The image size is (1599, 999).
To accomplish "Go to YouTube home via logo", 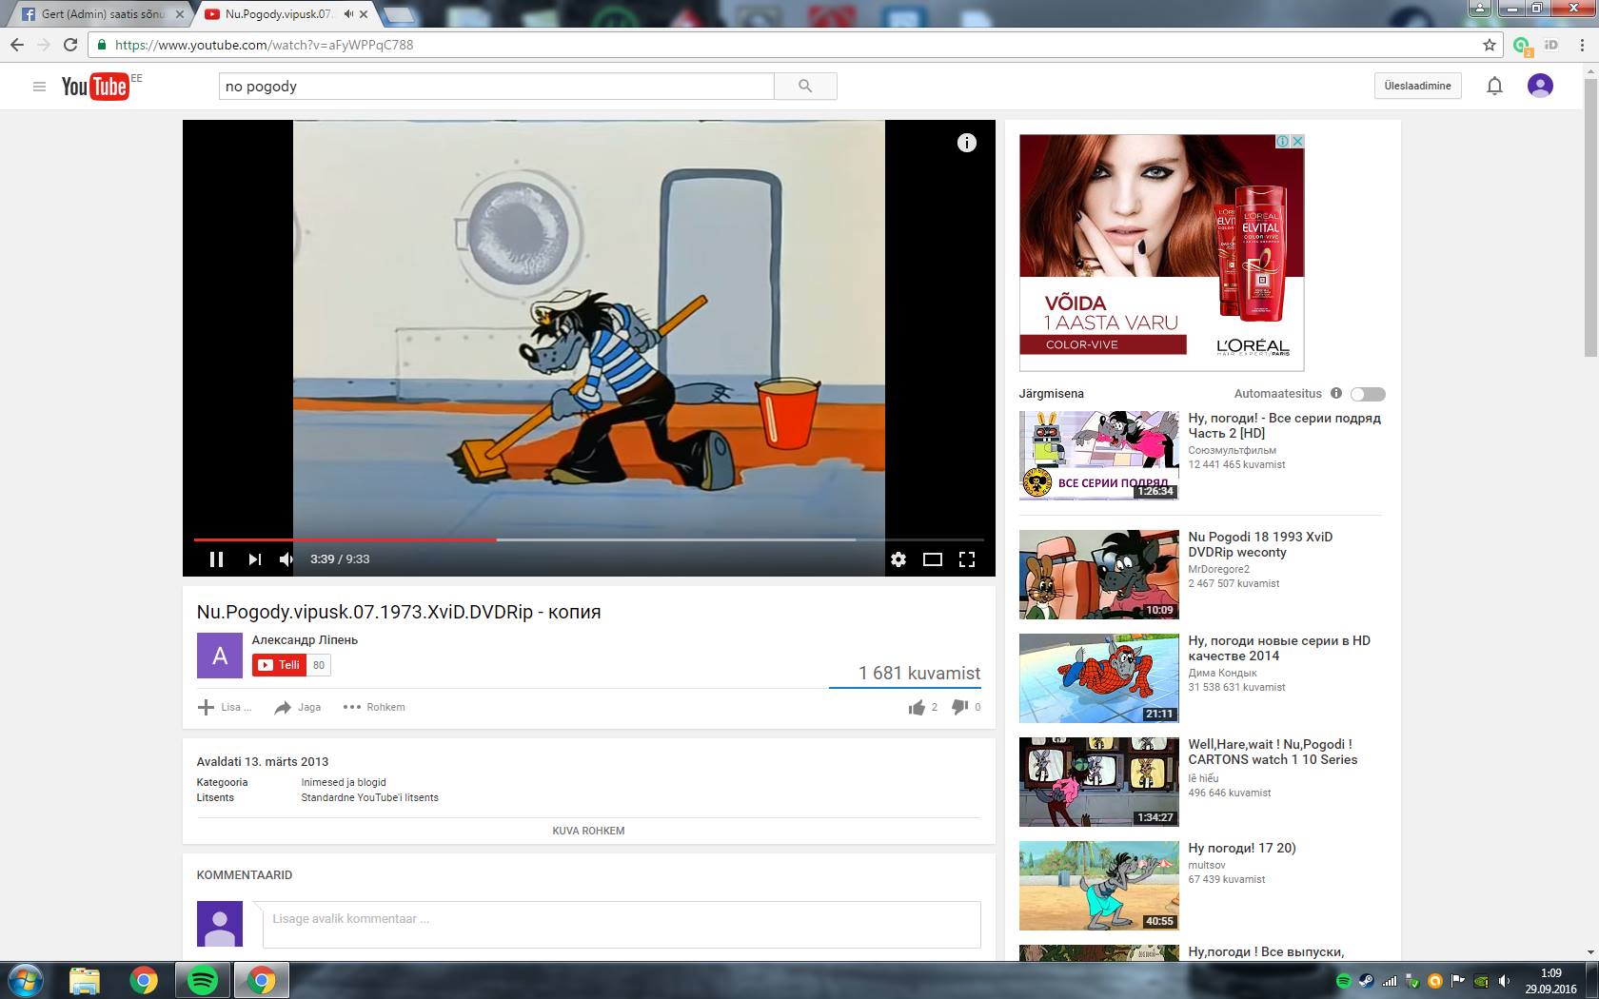I will pyautogui.click(x=95, y=87).
